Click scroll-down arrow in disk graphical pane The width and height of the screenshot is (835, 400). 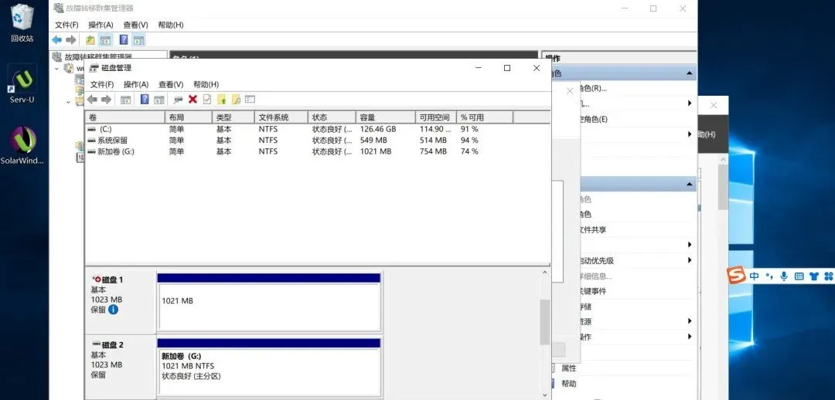coord(544,395)
